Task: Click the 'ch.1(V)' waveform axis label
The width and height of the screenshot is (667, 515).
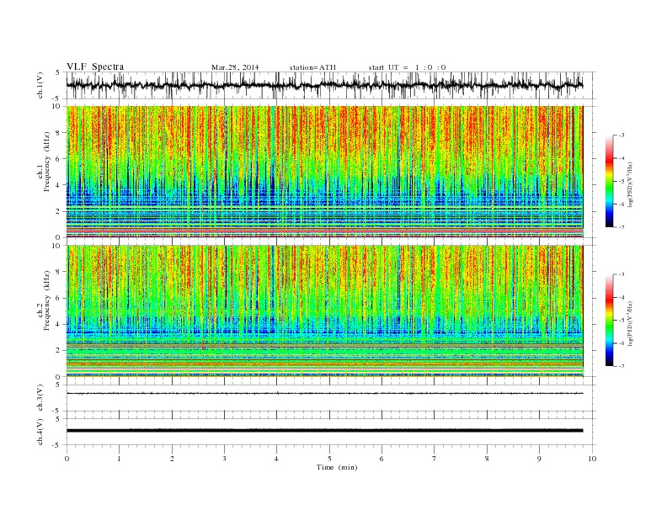Action: coord(40,86)
